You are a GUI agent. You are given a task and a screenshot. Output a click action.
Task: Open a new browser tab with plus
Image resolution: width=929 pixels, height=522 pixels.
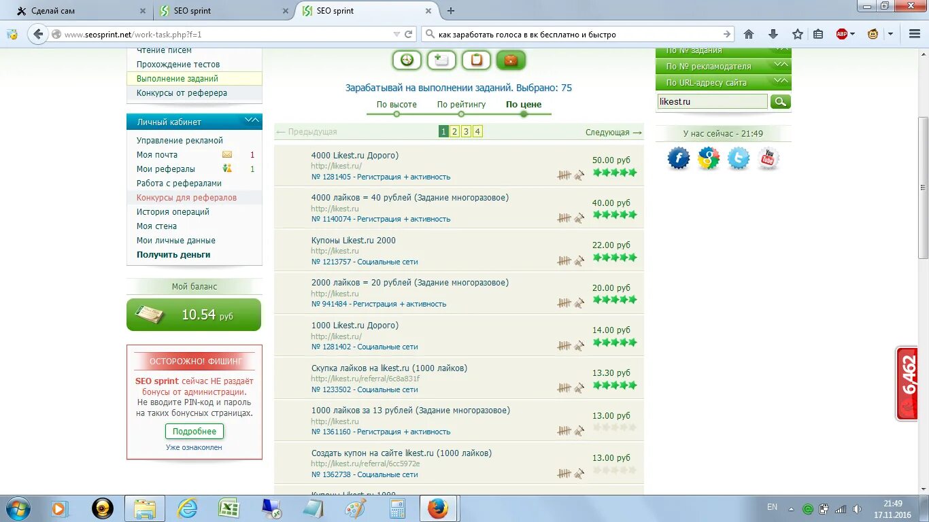click(451, 11)
